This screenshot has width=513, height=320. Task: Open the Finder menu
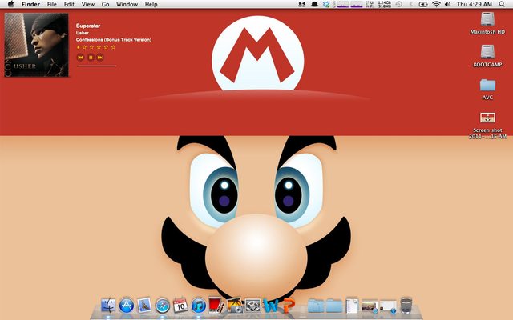point(30,4)
